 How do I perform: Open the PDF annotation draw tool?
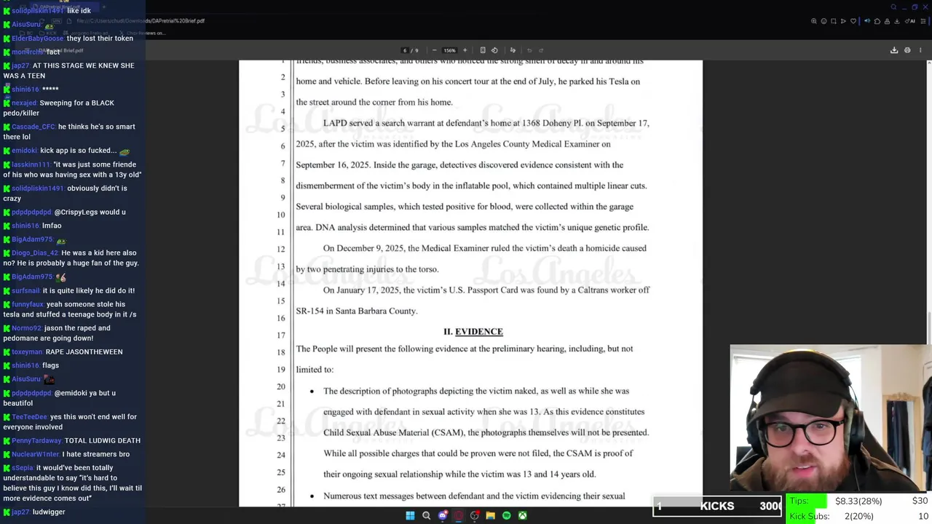tap(513, 50)
